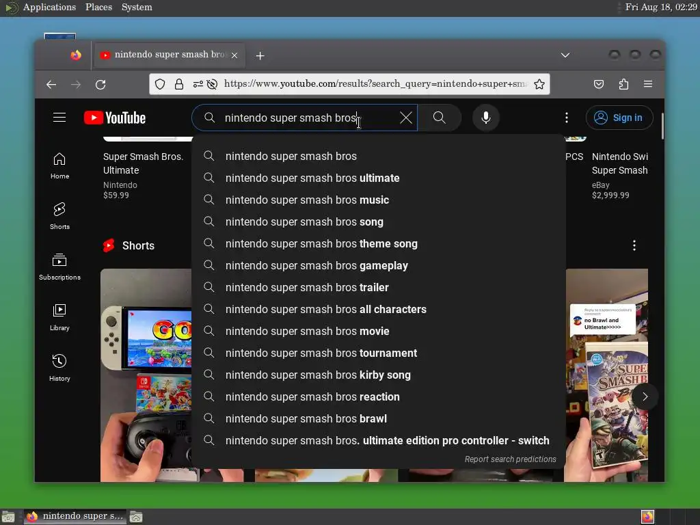Pick the 'movie' search suggestion

click(x=379, y=332)
